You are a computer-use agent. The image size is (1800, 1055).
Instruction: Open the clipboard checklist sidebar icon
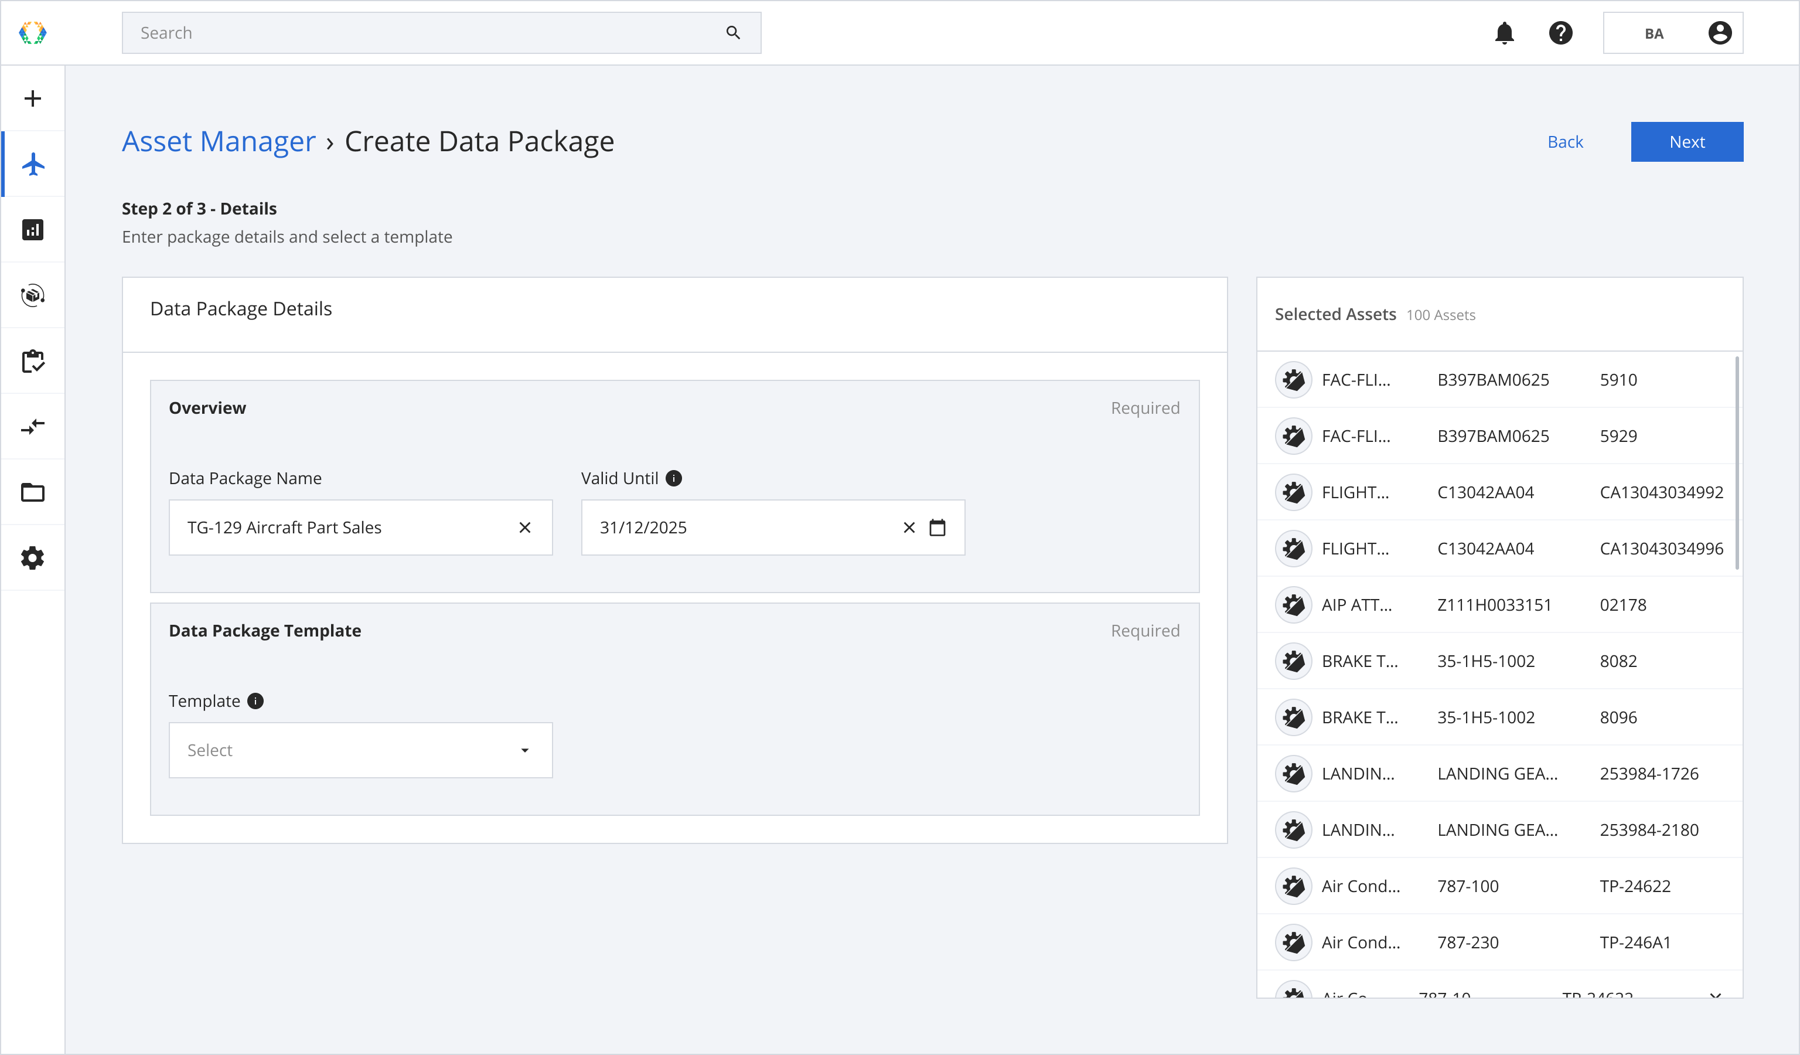click(x=33, y=362)
